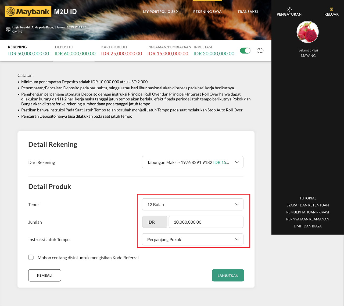Click the Maybank logo
344x306 pixels.
[x=28, y=12]
